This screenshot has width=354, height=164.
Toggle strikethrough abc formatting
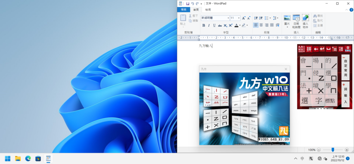(220, 25)
